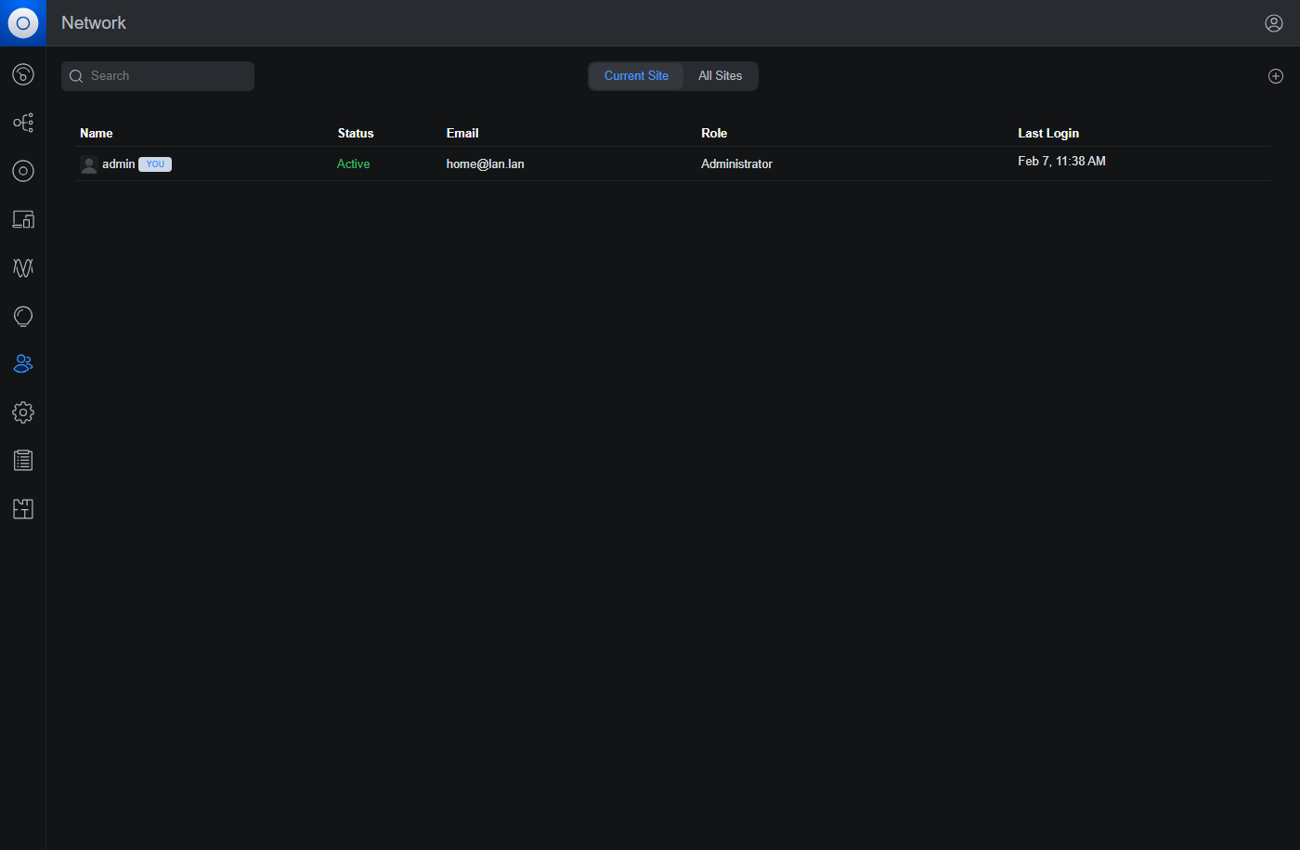
Task: Open the wave-shaped statistics icon
Action: point(23,268)
